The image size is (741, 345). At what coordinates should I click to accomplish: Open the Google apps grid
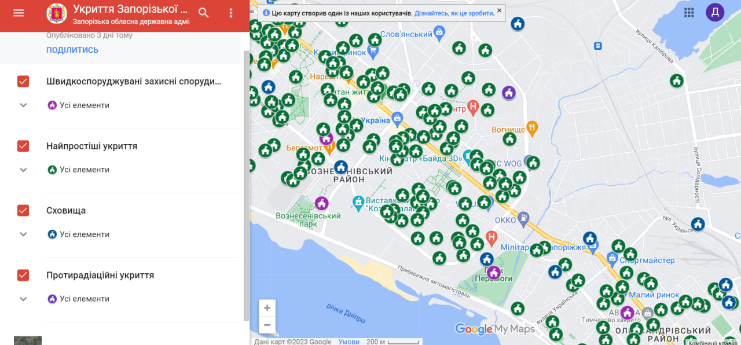coord(689,12)
